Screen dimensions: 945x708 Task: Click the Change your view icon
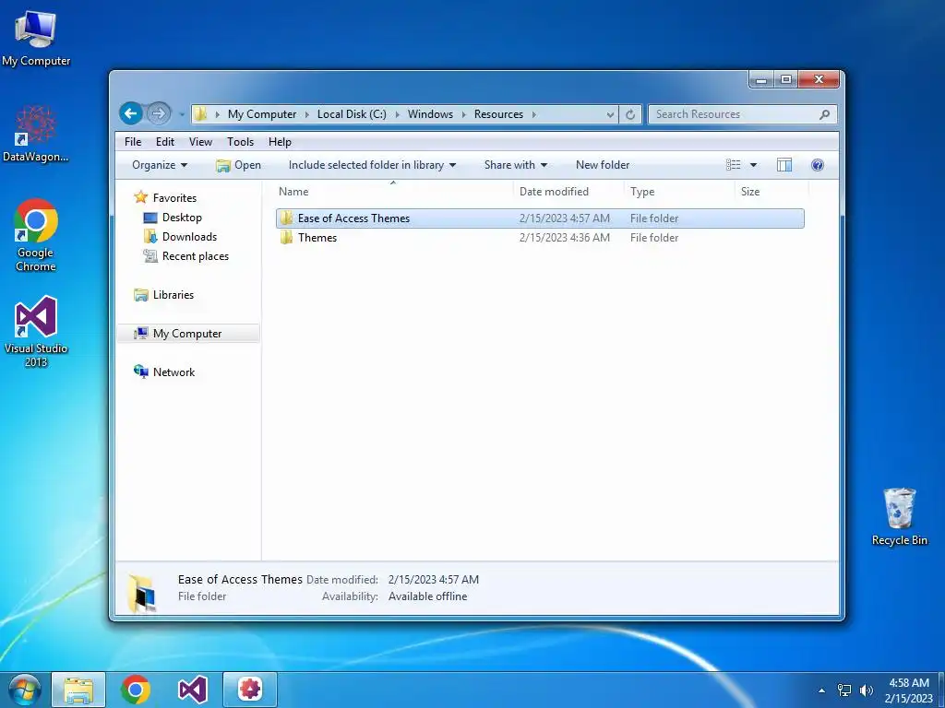[x=733, y=165]
